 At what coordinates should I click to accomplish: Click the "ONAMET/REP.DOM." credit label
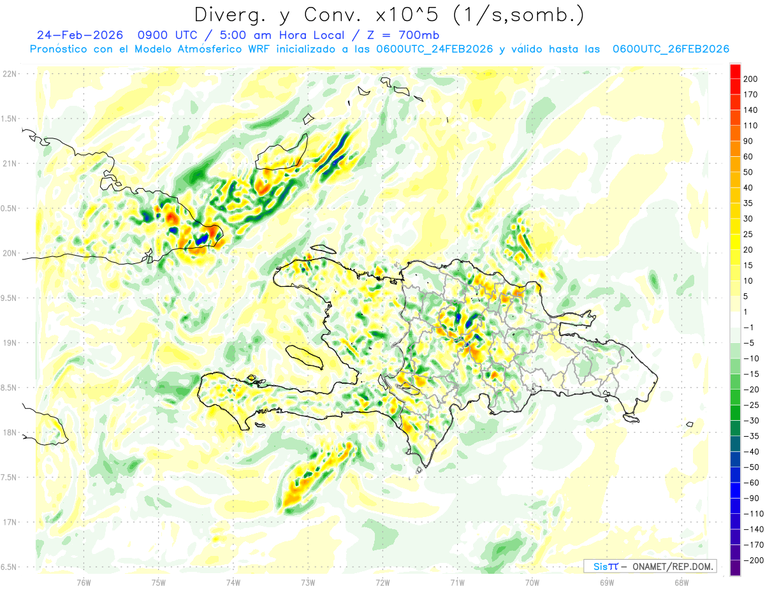click(x=672, y=567)
